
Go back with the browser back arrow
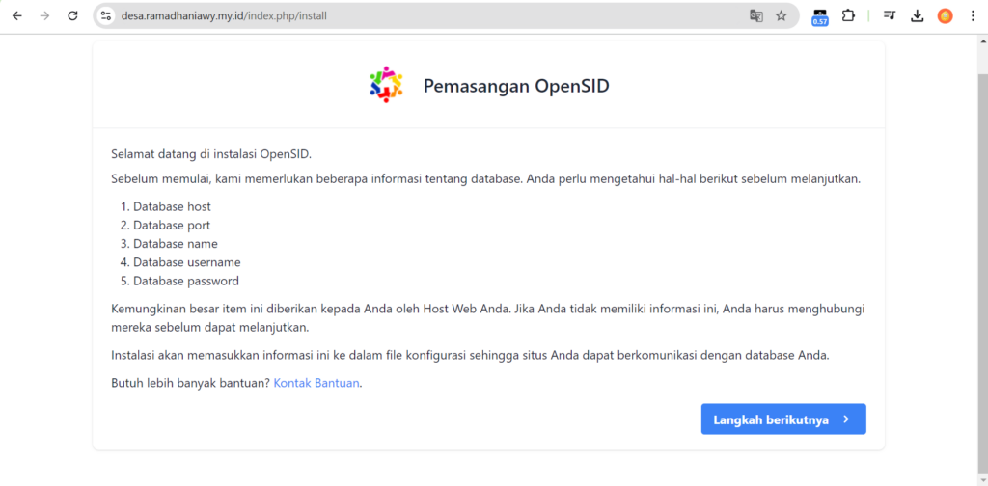click(17, 15)
